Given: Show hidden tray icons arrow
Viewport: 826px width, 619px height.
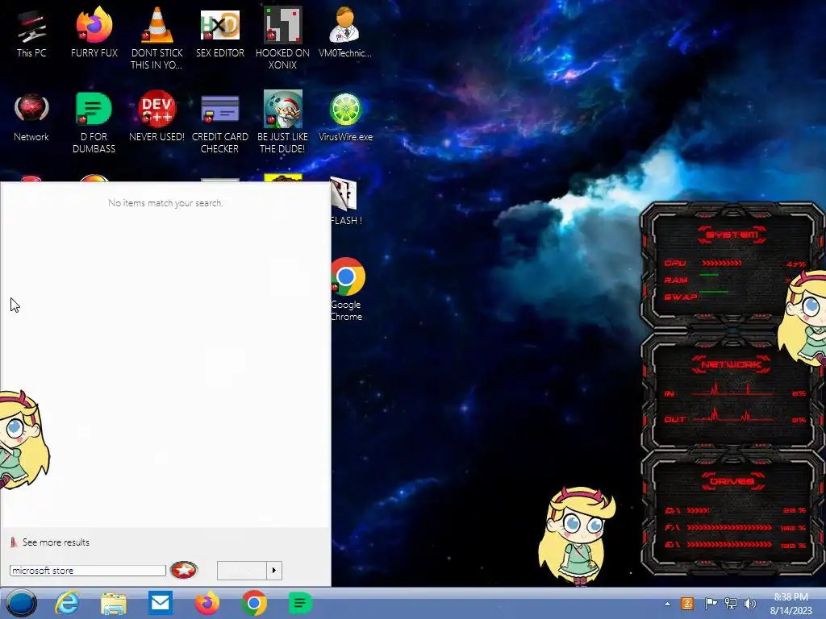Looking at the screenshot, I should (x=667, y=604).
